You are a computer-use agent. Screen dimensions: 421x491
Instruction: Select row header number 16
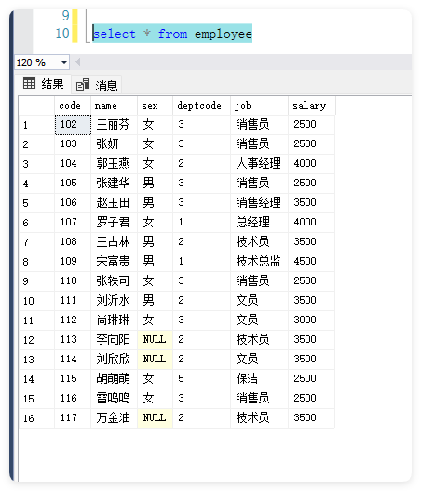[x=36, y=418]
